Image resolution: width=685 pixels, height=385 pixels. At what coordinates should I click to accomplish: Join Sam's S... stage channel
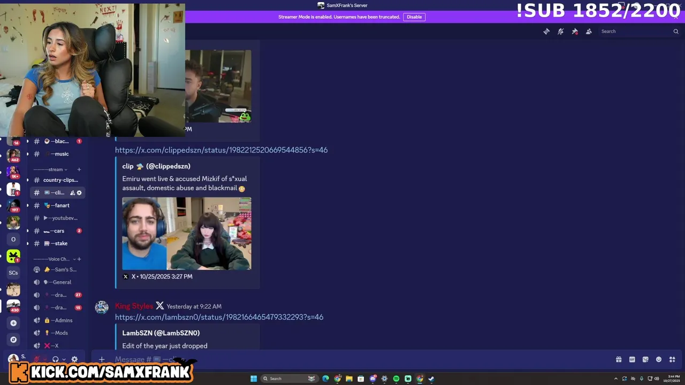click(x=58, y=269)
